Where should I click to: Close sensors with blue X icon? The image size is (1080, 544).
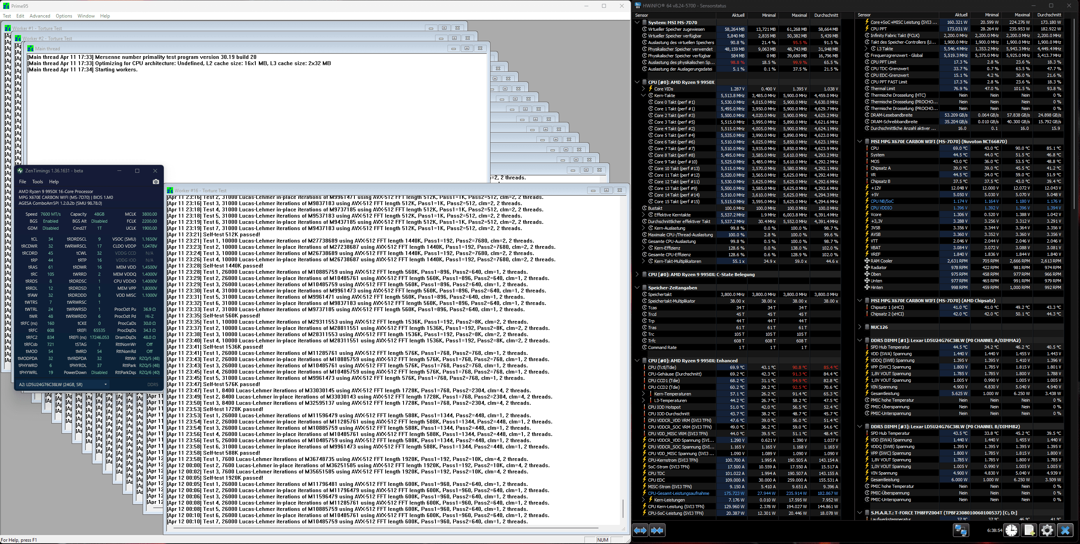[x=1065, y=530]
